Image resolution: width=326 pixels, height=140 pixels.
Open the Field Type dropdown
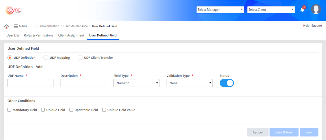[136, 83]
